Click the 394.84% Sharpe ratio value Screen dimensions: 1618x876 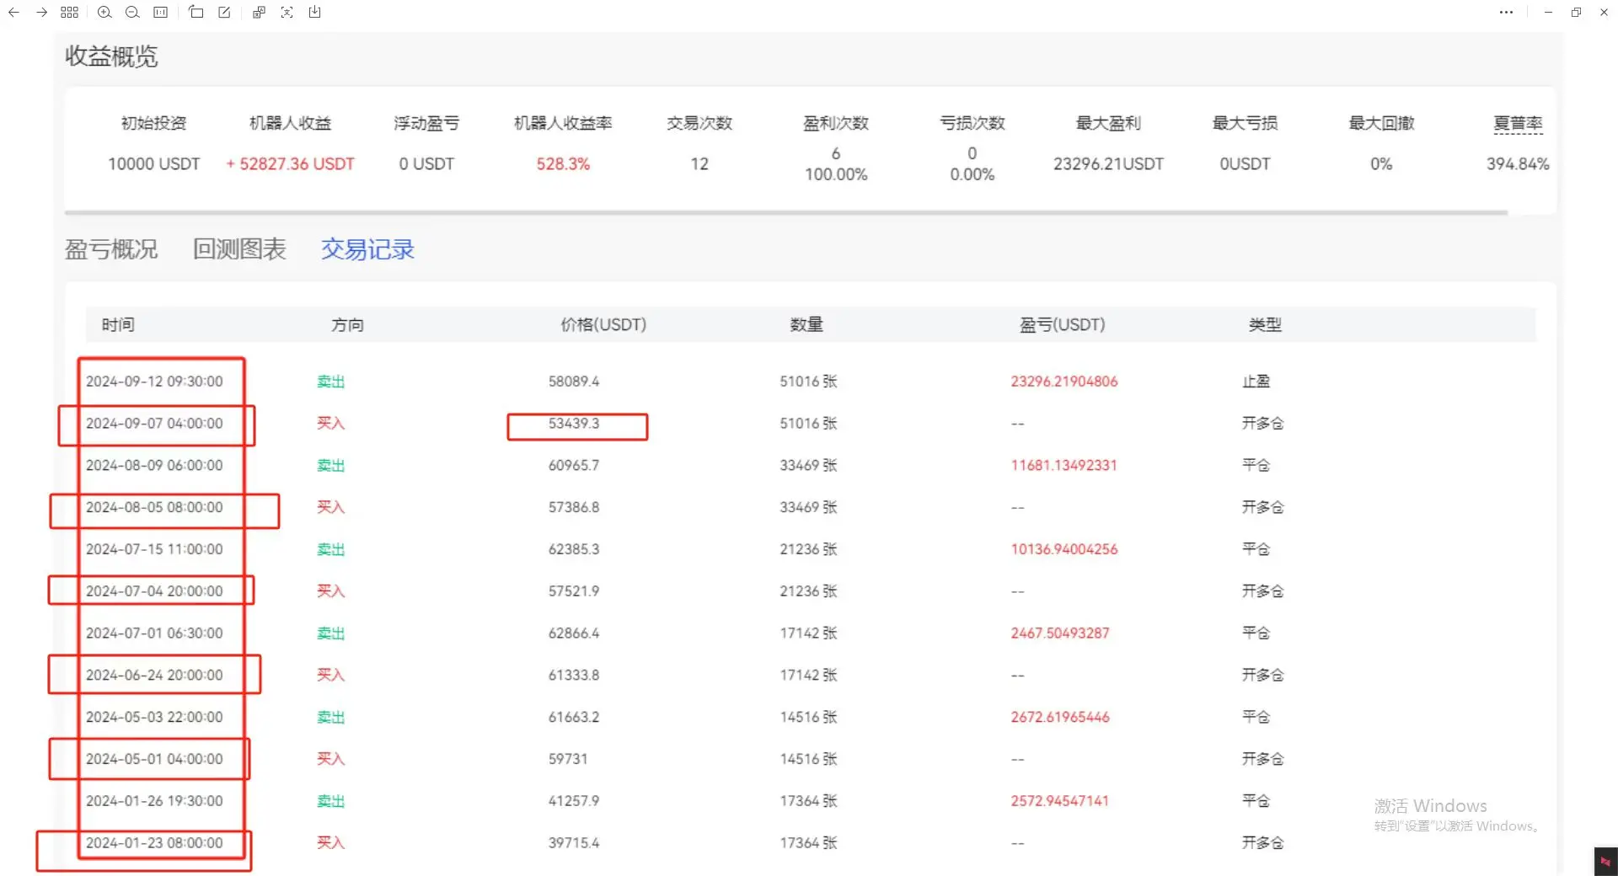pos(1518,164)
